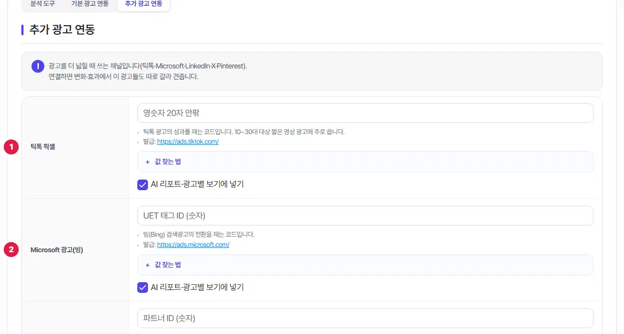Expand 값 찾는 법 under Microsoft 광고
Image resolution: width=624 pixels, height=334 pixels.
365,265
